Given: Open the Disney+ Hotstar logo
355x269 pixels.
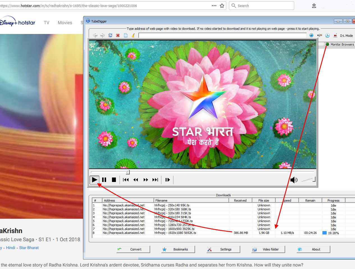Looking at the screenshot, I should point(17,22).
